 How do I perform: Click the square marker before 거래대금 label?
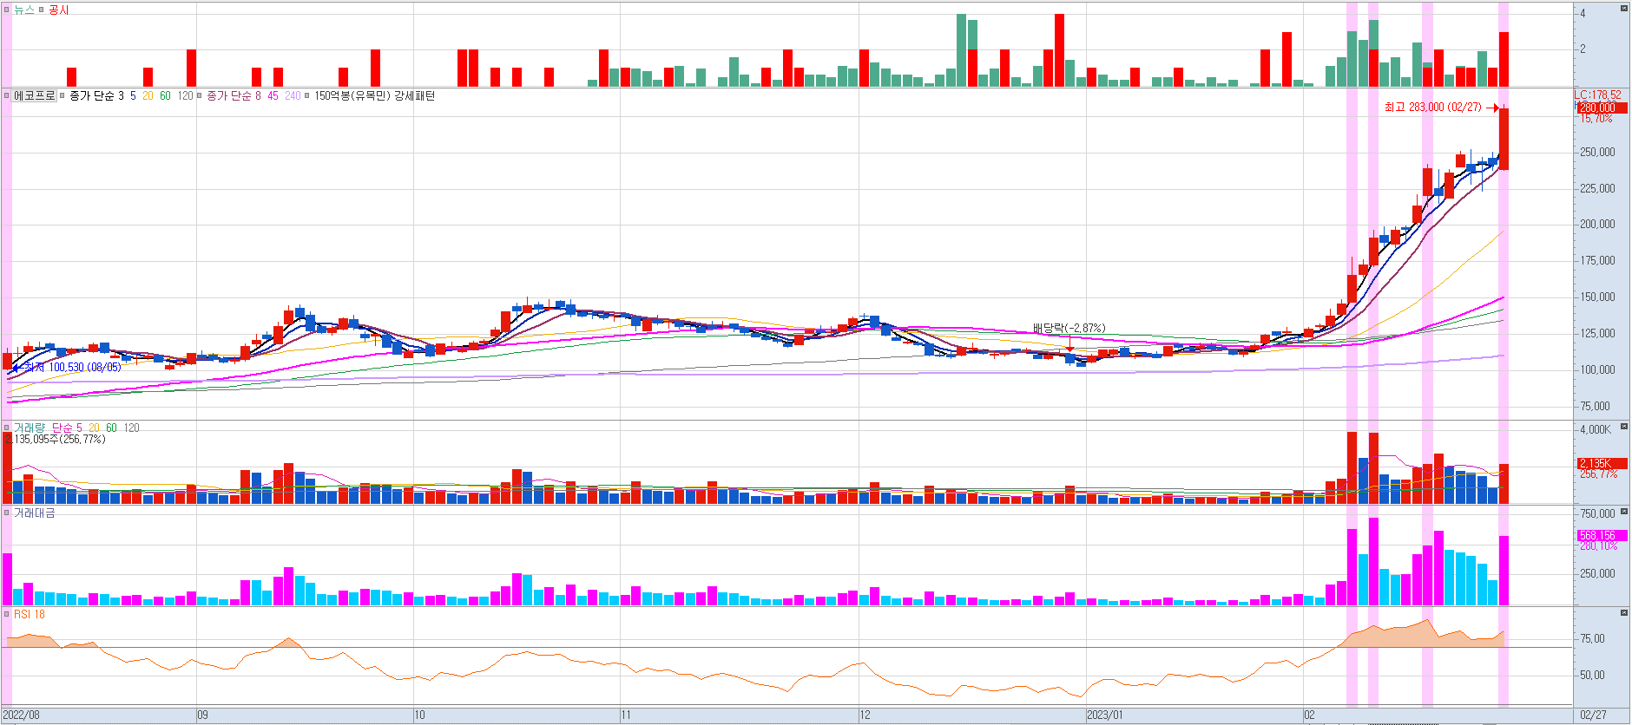7,513
